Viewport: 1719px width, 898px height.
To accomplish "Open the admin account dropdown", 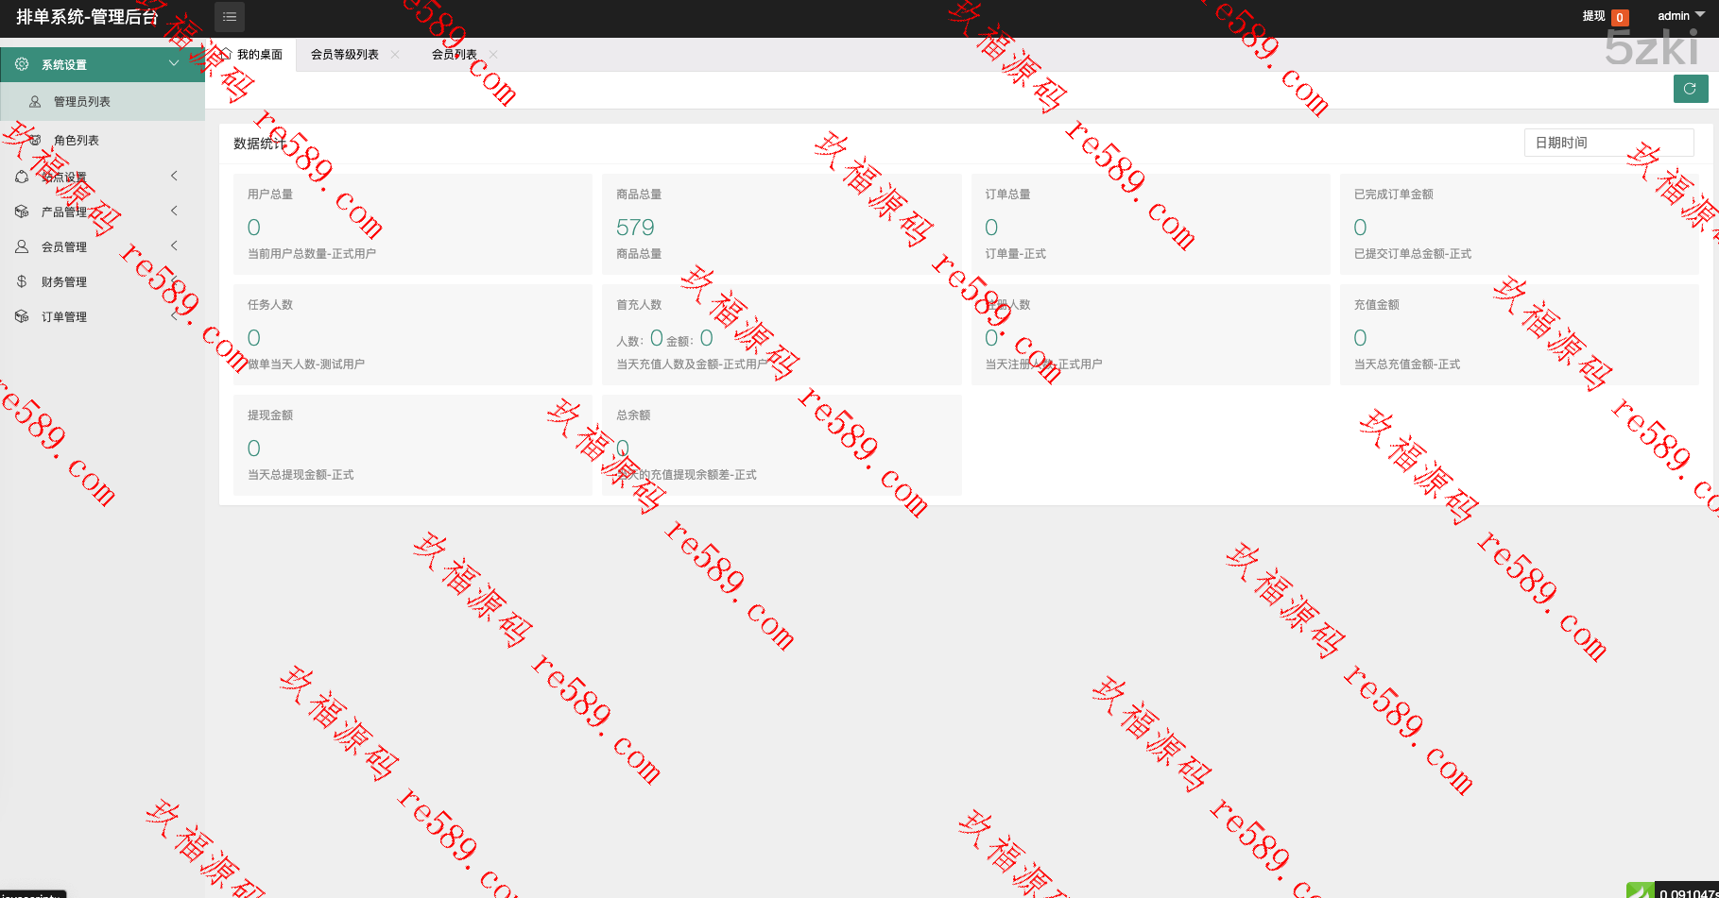I will [x=1681, y=16].
